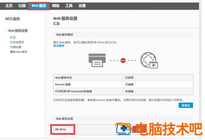This screenshot has height=140, width=205.
Task: Open 代理设置 in the sidebar
Action: [x=16, y=47]
